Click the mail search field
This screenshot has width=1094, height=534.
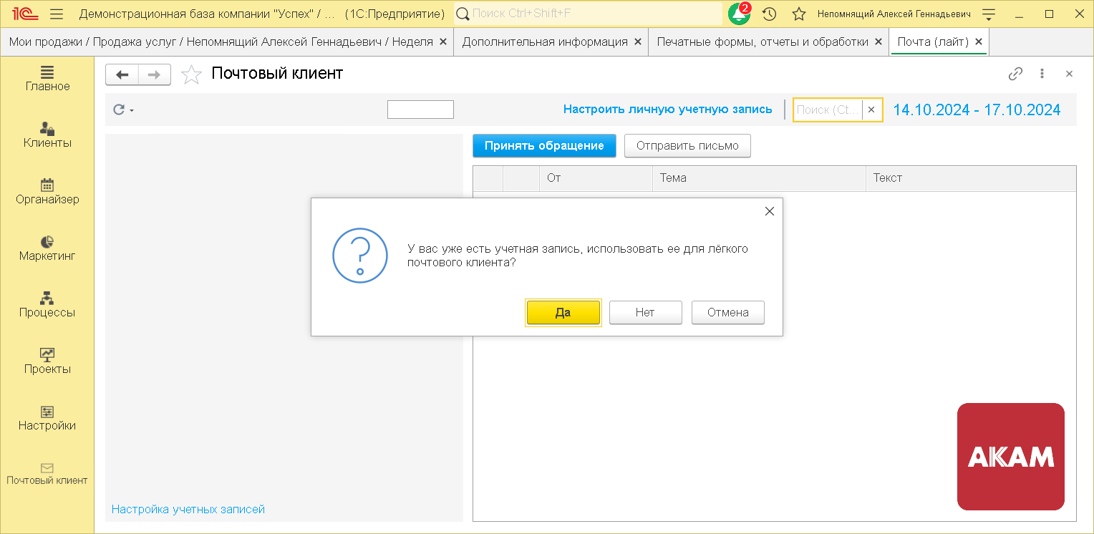[x=828, y=110]
